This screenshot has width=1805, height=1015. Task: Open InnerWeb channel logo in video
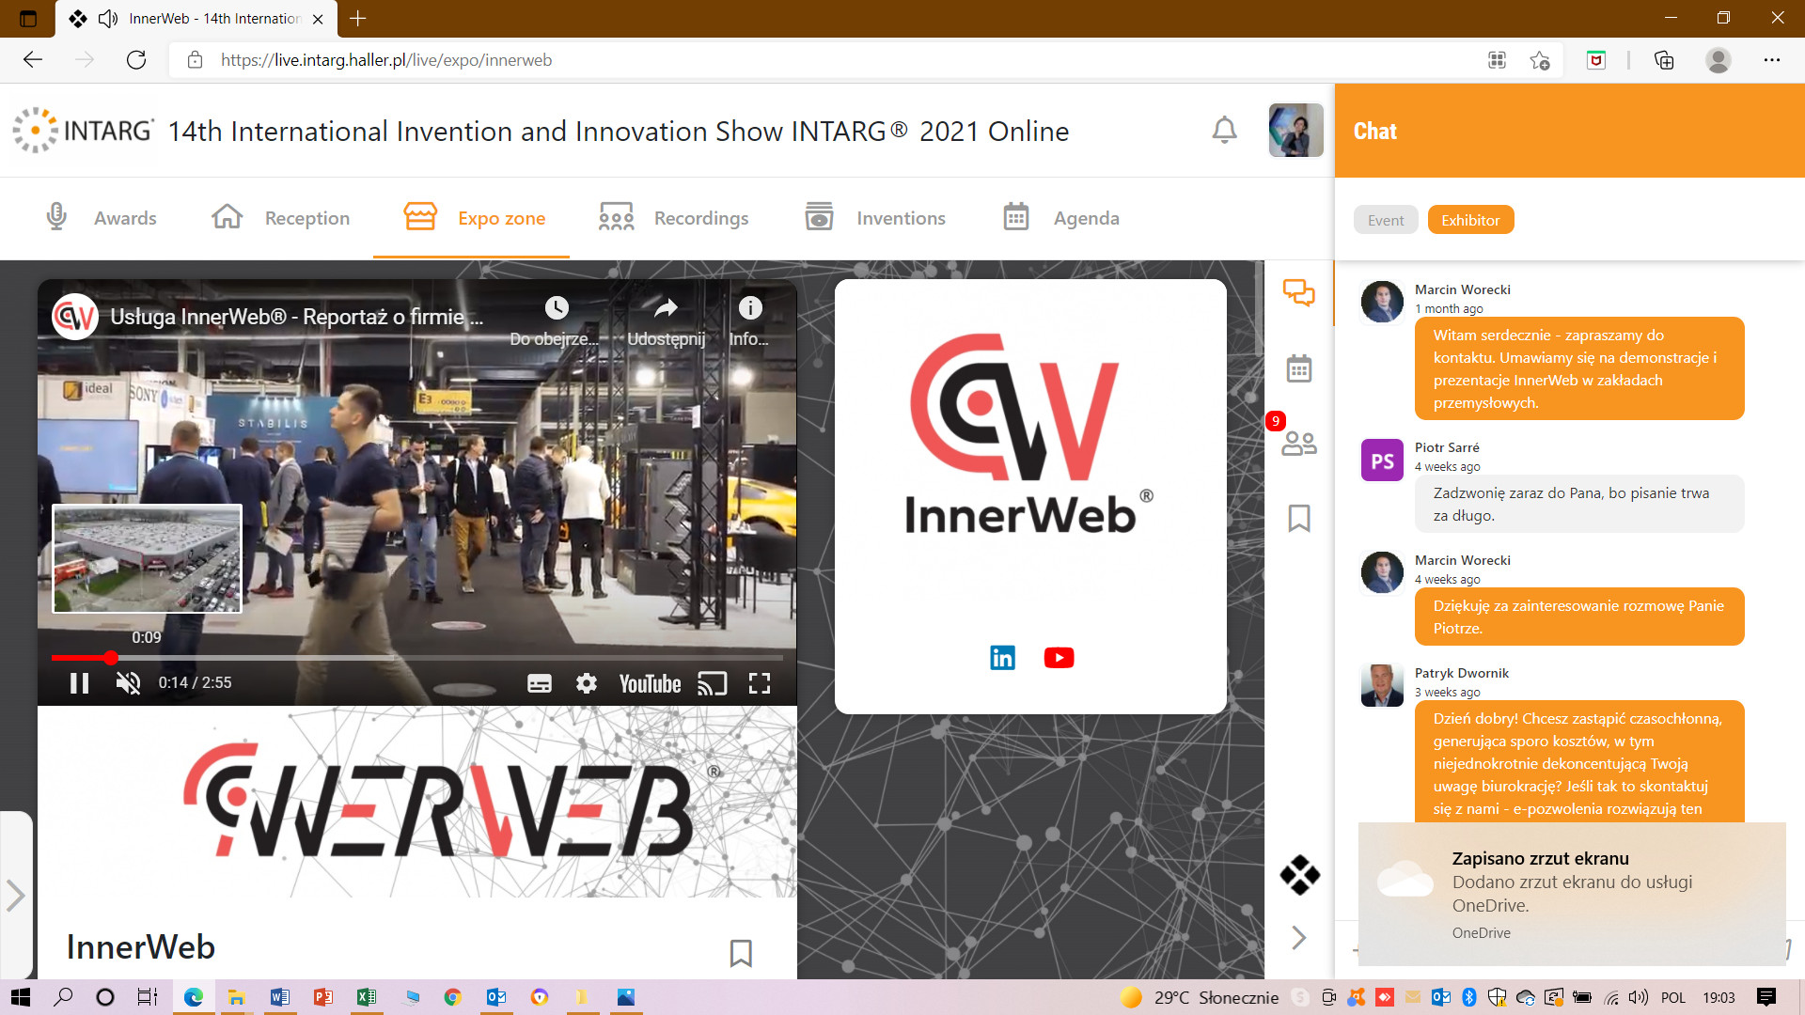pos(75,317)
